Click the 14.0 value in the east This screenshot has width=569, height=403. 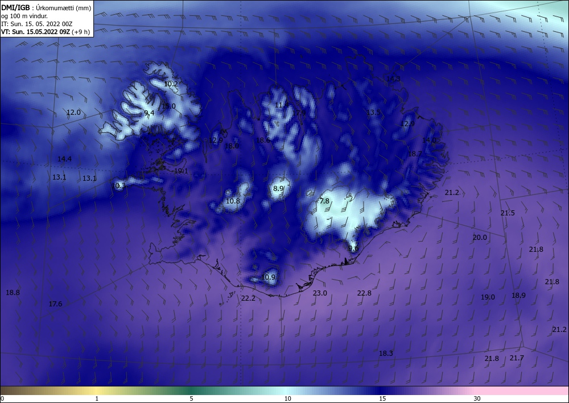(x=429, y=140)
